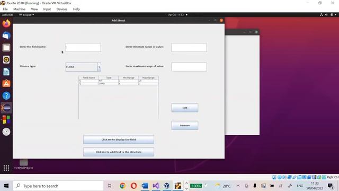The width and height of the screenshot is (339, 191).
Task: Show Applications grid in Ubuntu dock
Action: click(x=6, y=168)
